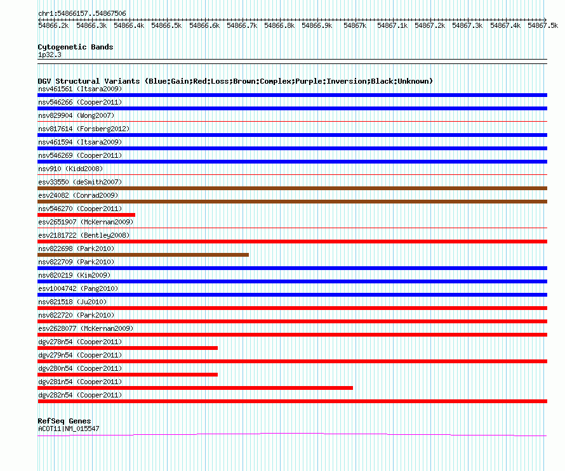Select the red bar under dgv278n54
This screenshot has width=565, height=471.
coord(128,348)
